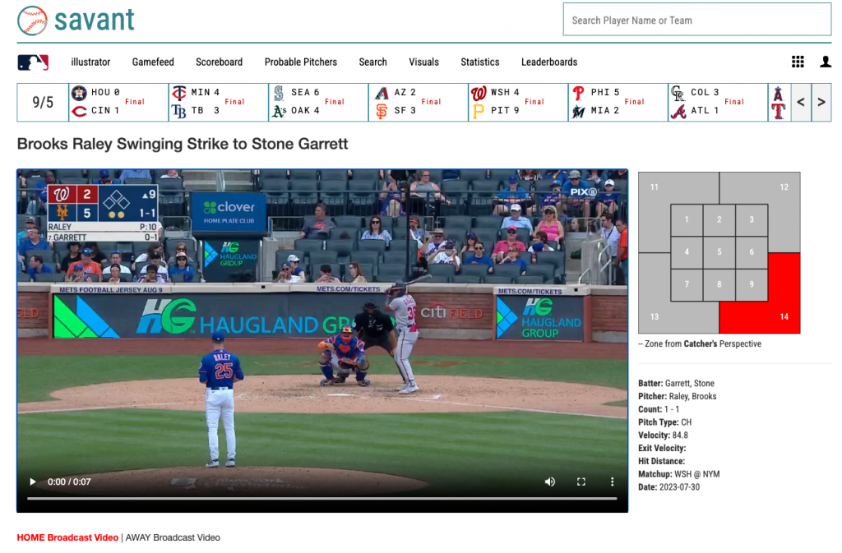Open the video player options kebab menu
842x553 pixels.
point(612,482)
